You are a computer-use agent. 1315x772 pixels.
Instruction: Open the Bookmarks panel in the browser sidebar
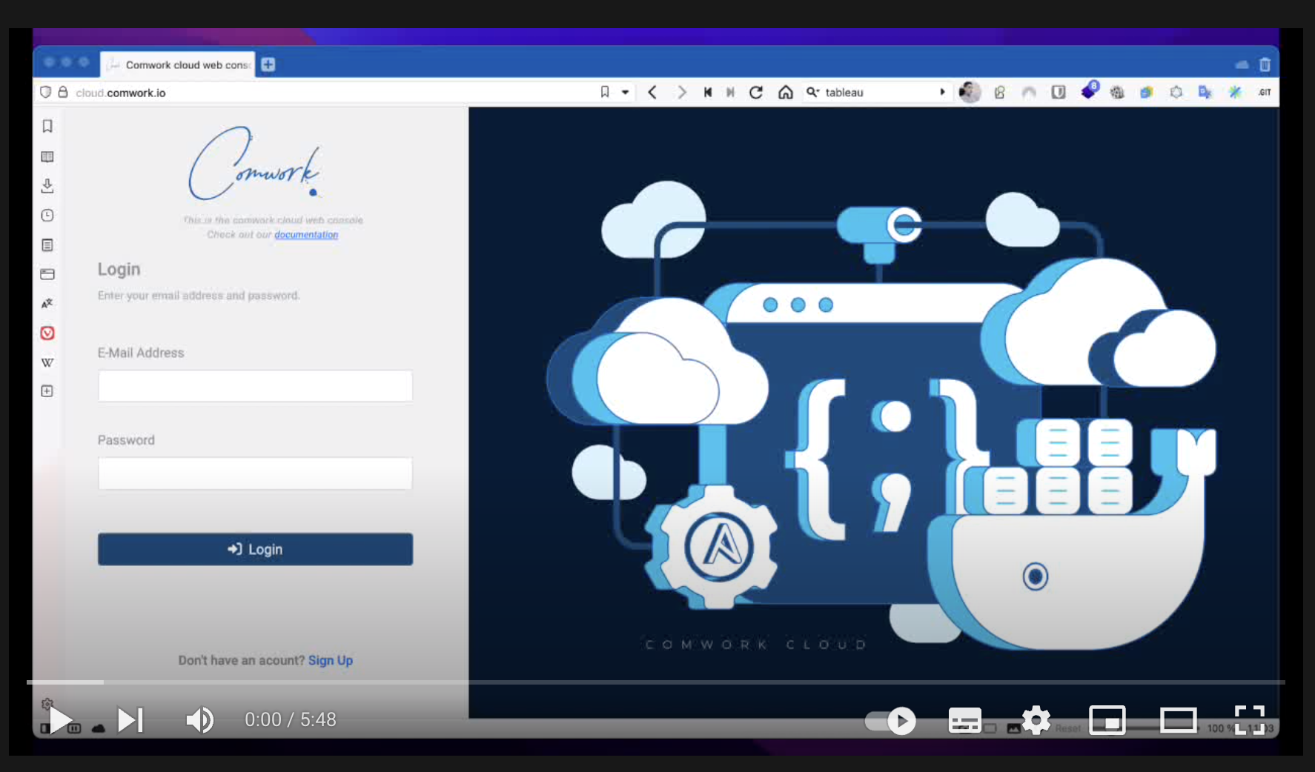[x=47, y=127]
